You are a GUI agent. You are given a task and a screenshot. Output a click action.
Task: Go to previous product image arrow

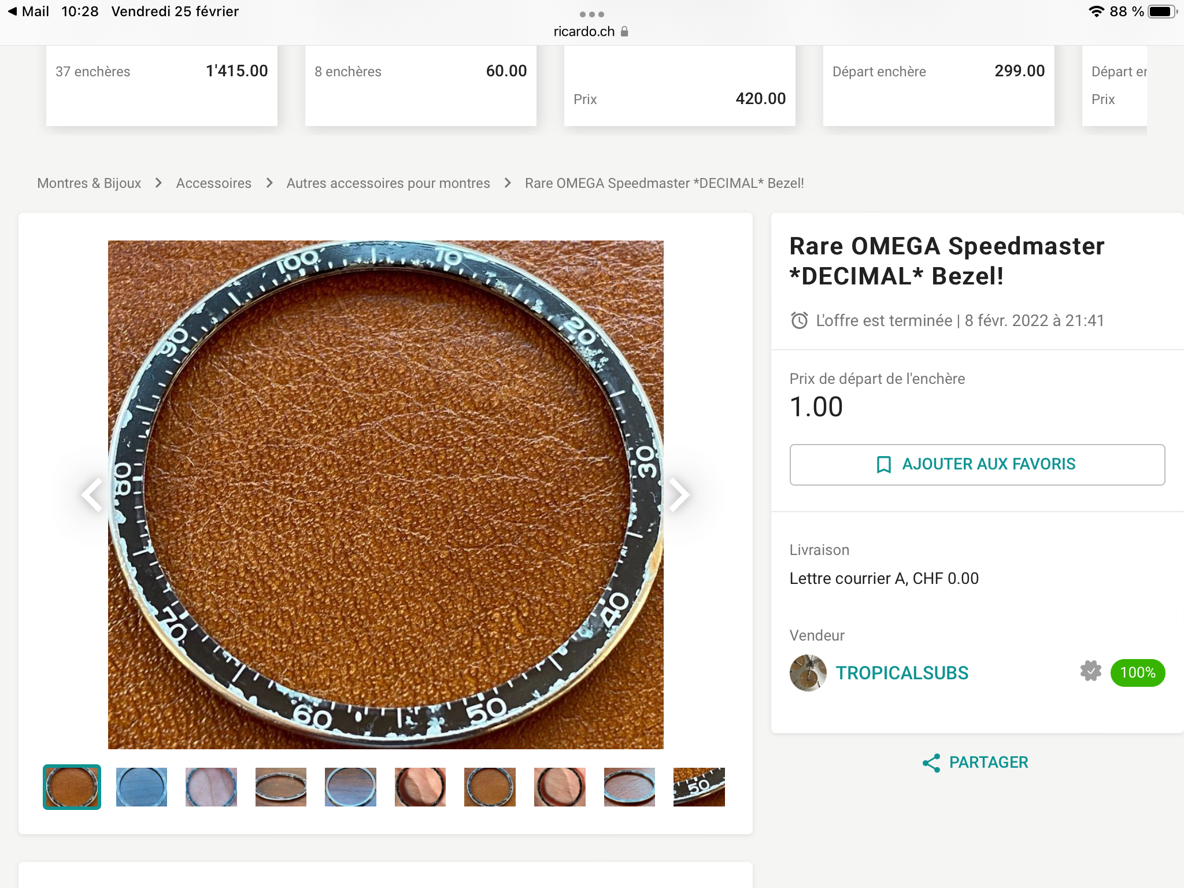click(92, 495)
